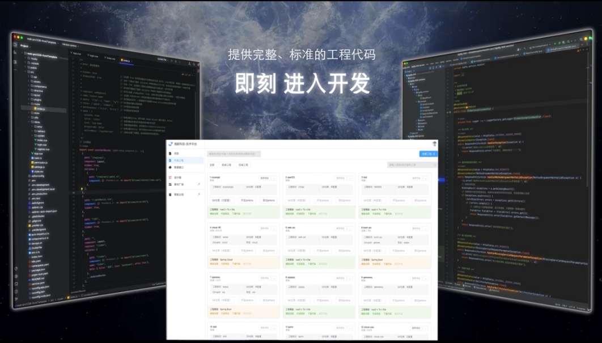Screen dimensions: 602x343
Task: Click search magnifier in project search field
Action: [x=435, y=165]
